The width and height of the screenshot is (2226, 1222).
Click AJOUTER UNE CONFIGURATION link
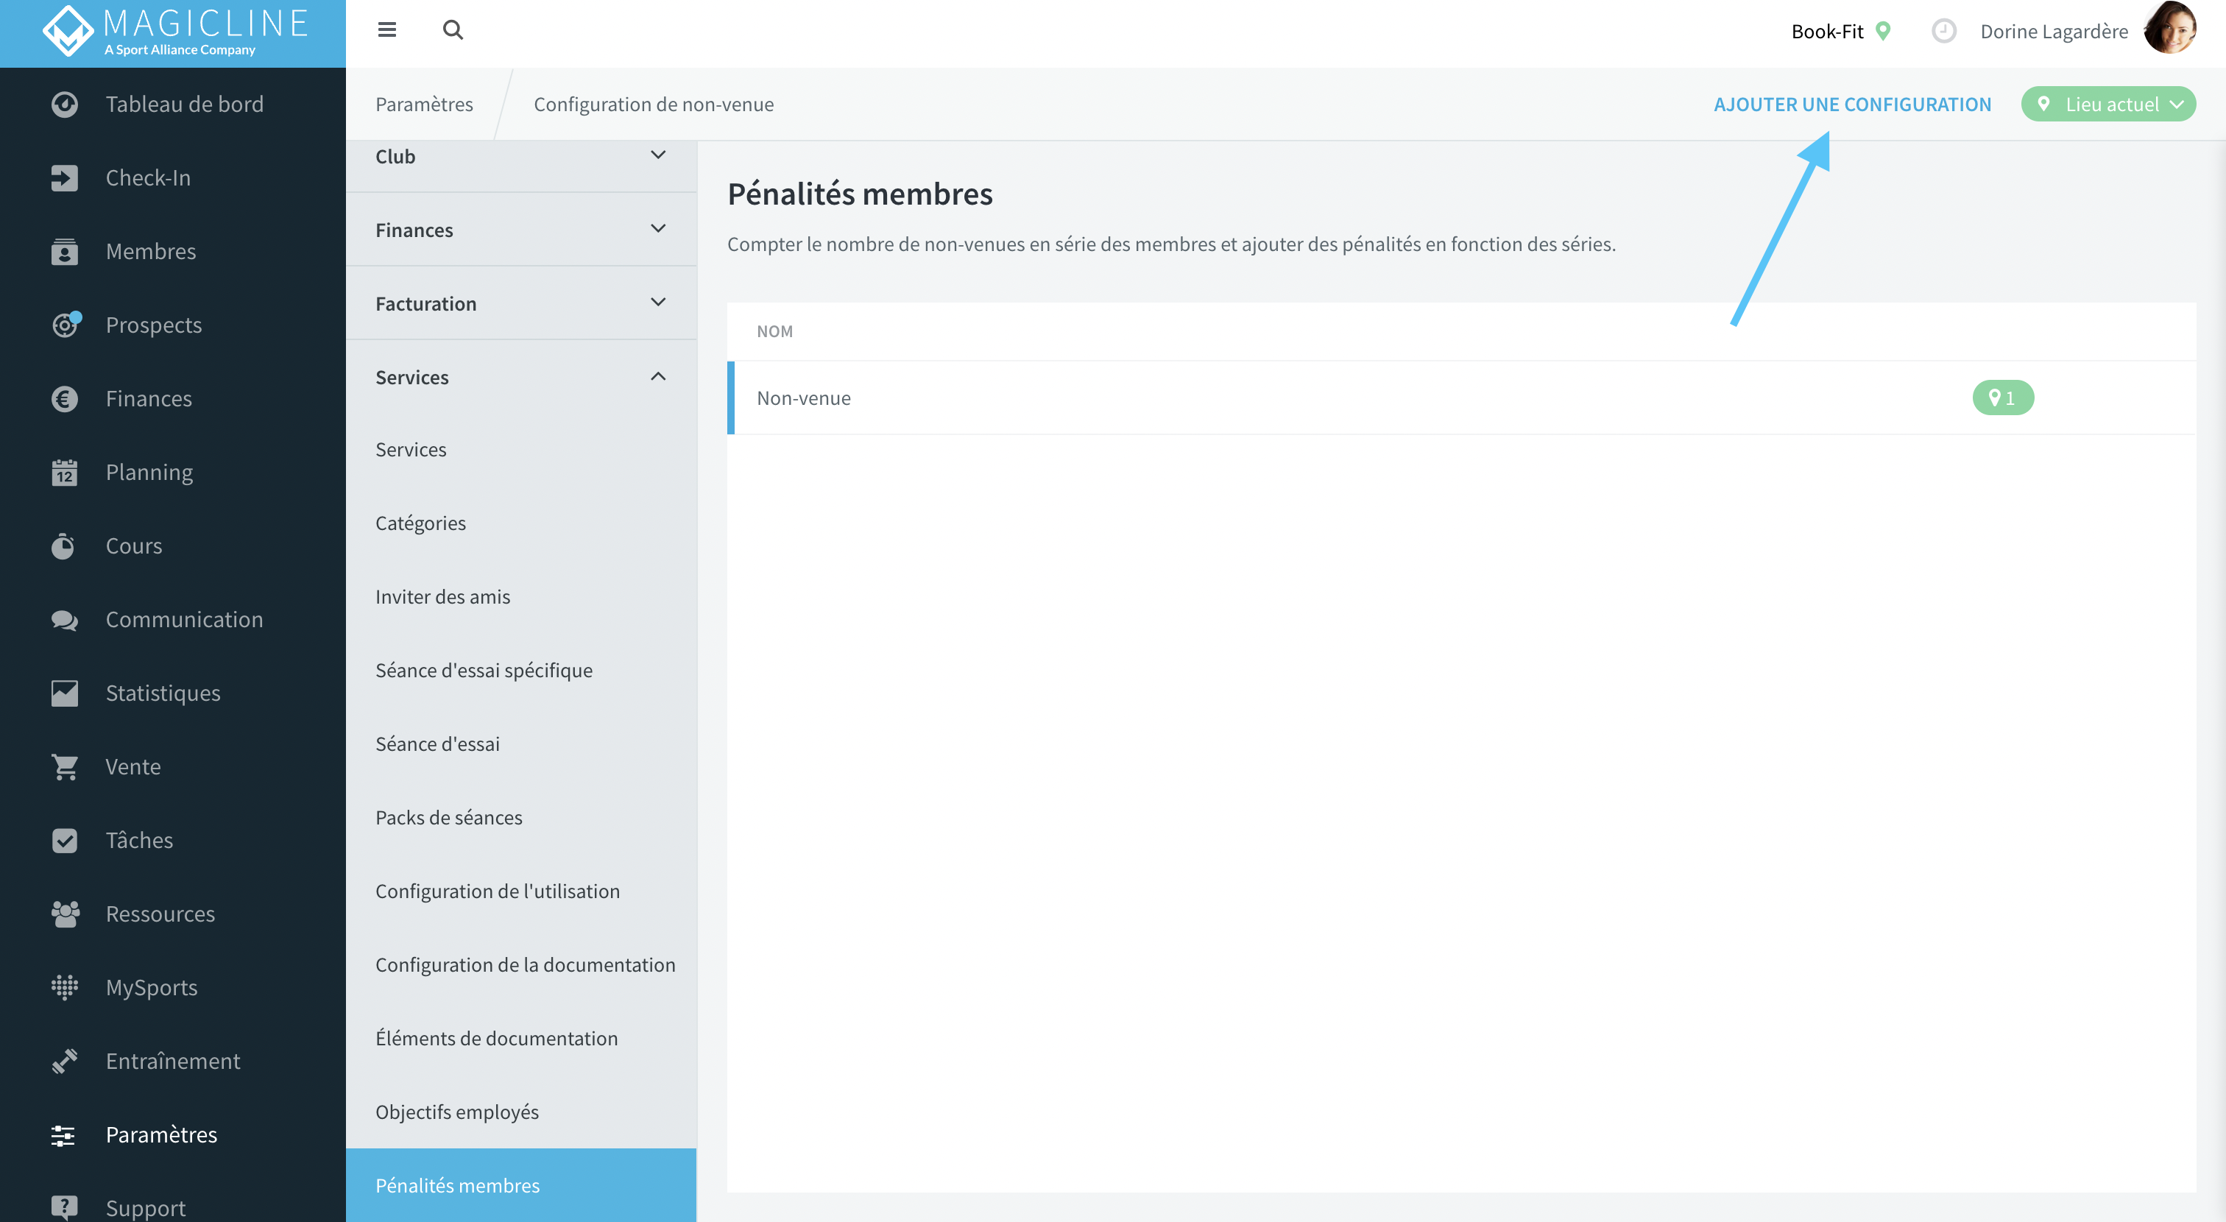(x=1852, y=104)
